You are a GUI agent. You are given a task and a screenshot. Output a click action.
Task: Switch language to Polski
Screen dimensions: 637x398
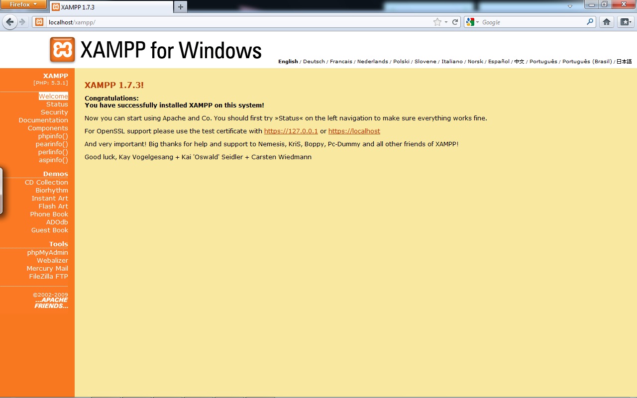[x=401, y=62]
